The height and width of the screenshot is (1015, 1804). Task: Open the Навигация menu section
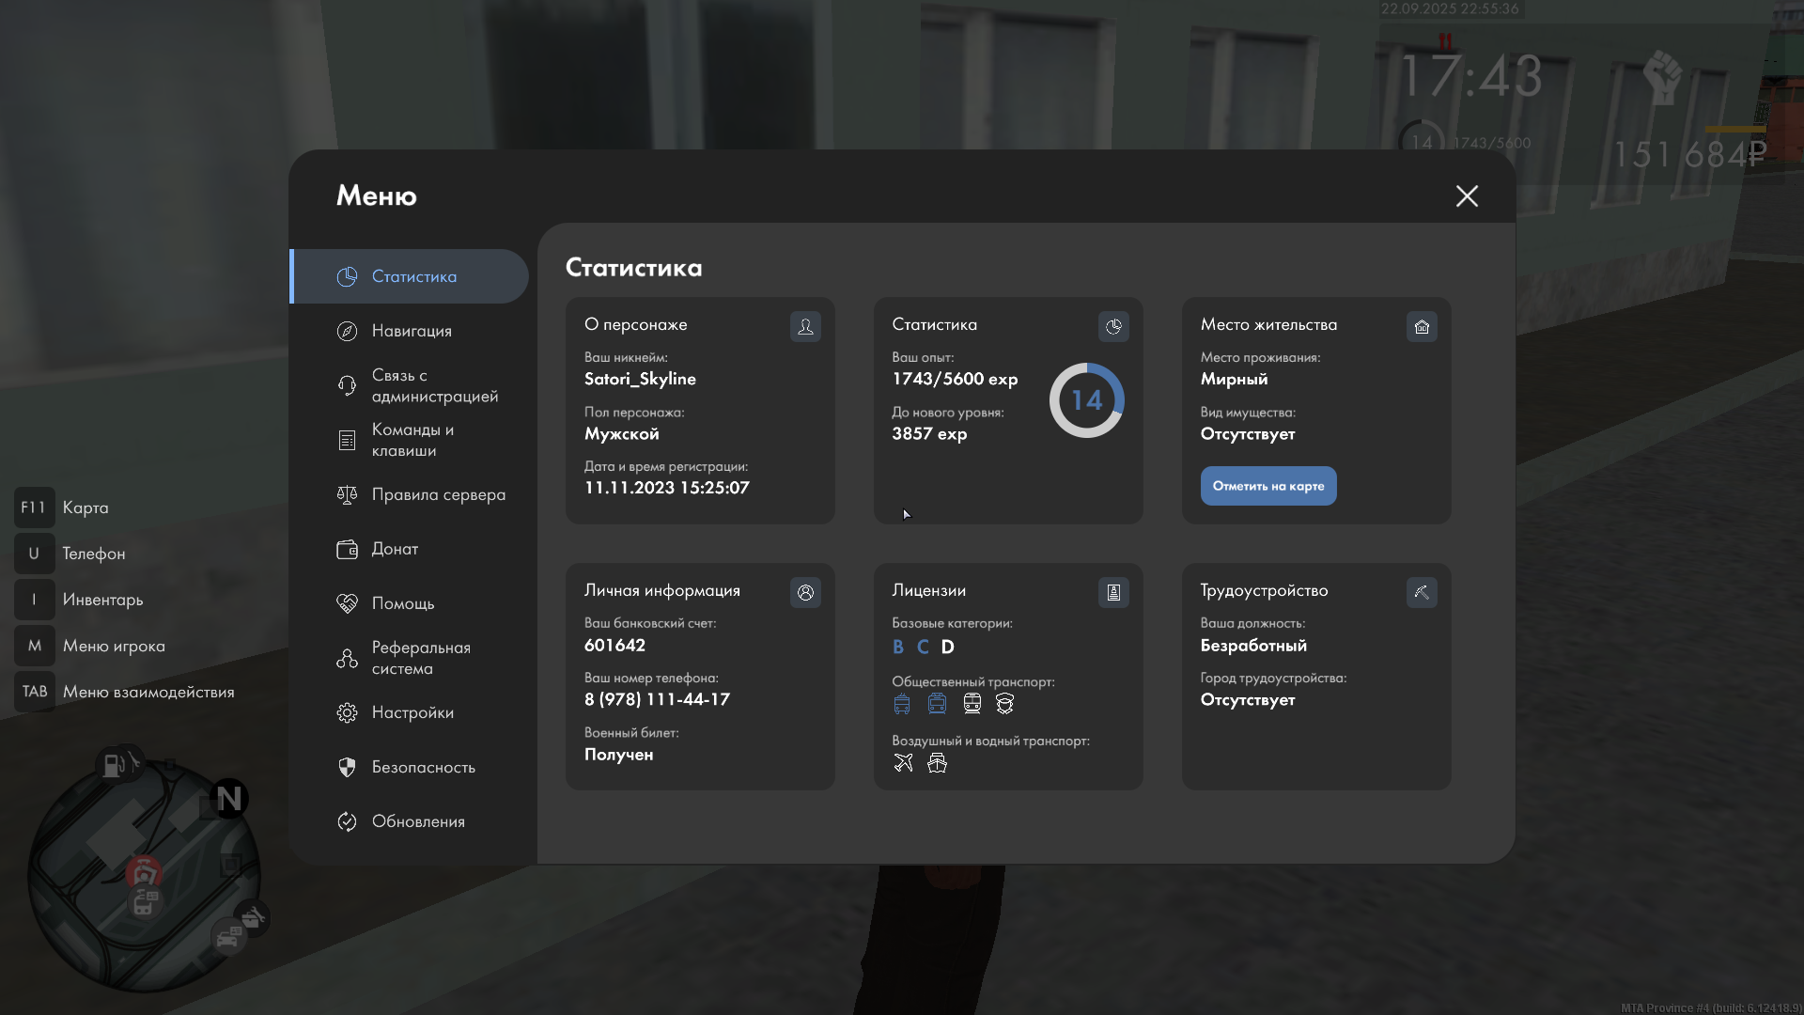tap(411, 331)
